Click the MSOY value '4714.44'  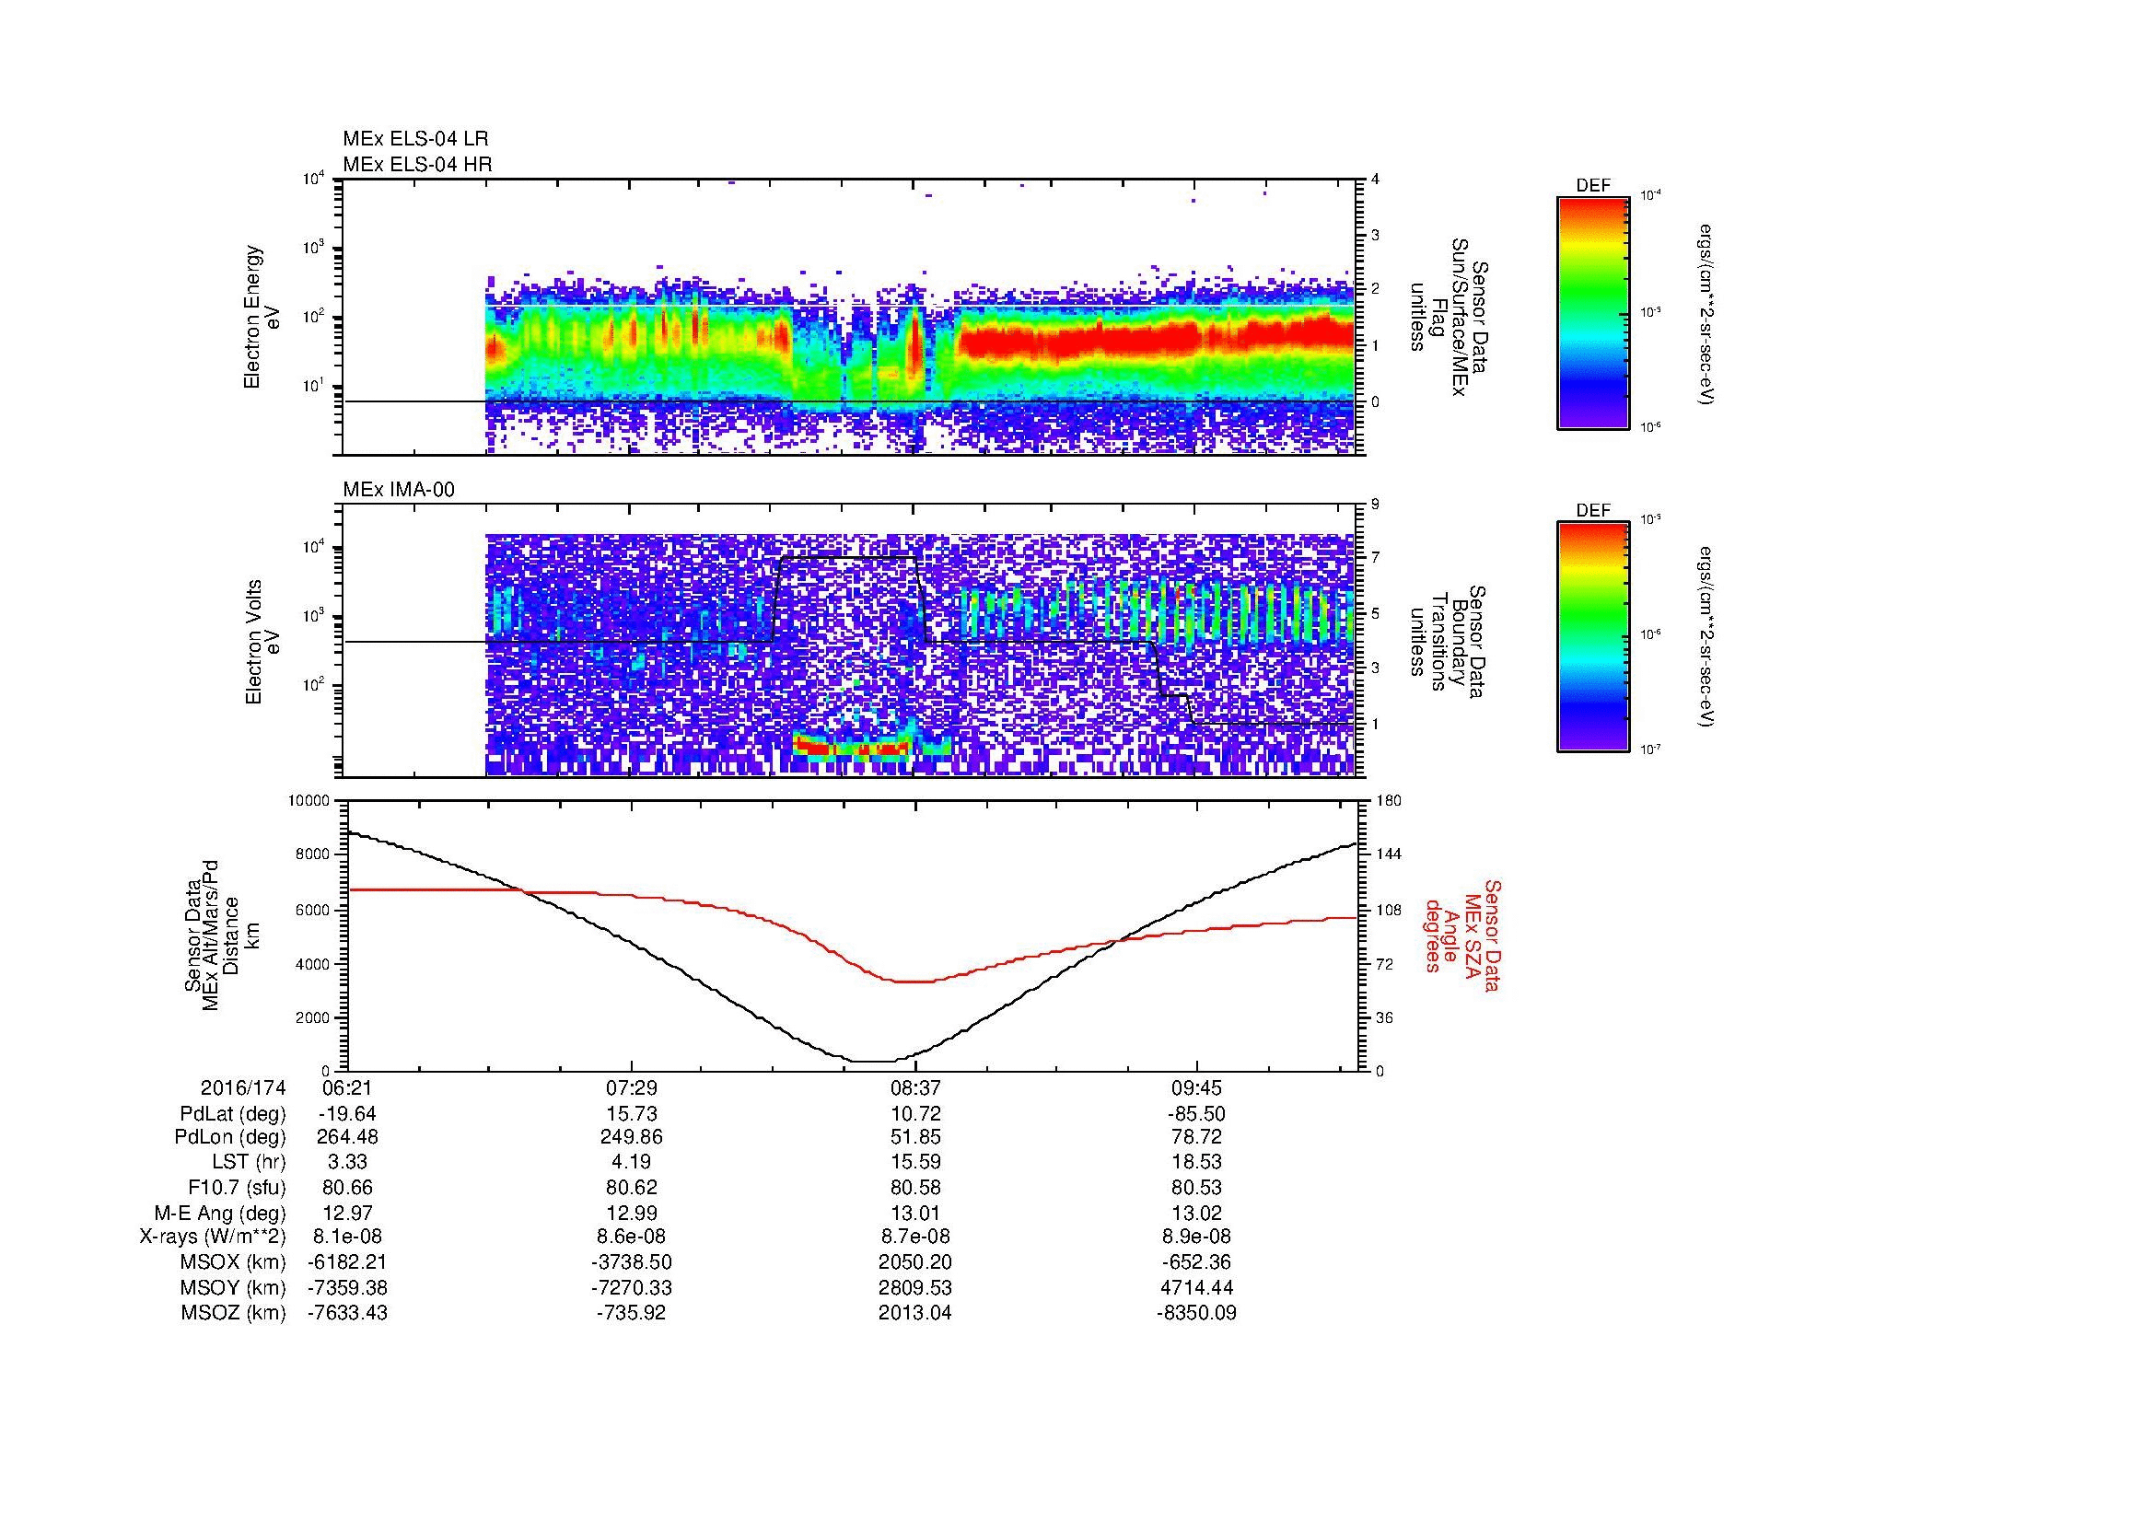coord(1196,1287)
